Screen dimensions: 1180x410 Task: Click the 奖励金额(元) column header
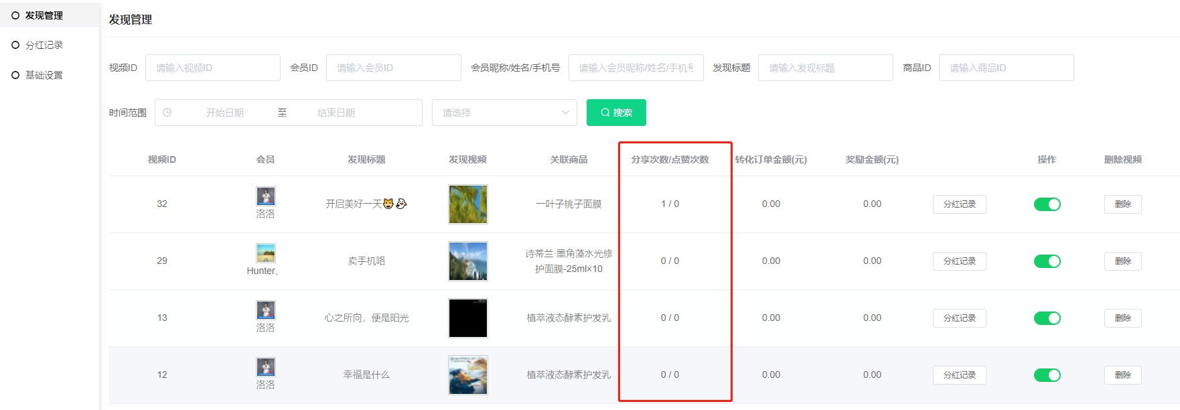click(x=872, y=159)
